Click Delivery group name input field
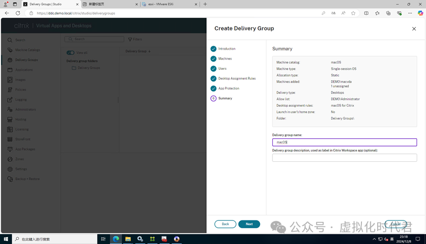Screen dimensions: 426x244 345,142
